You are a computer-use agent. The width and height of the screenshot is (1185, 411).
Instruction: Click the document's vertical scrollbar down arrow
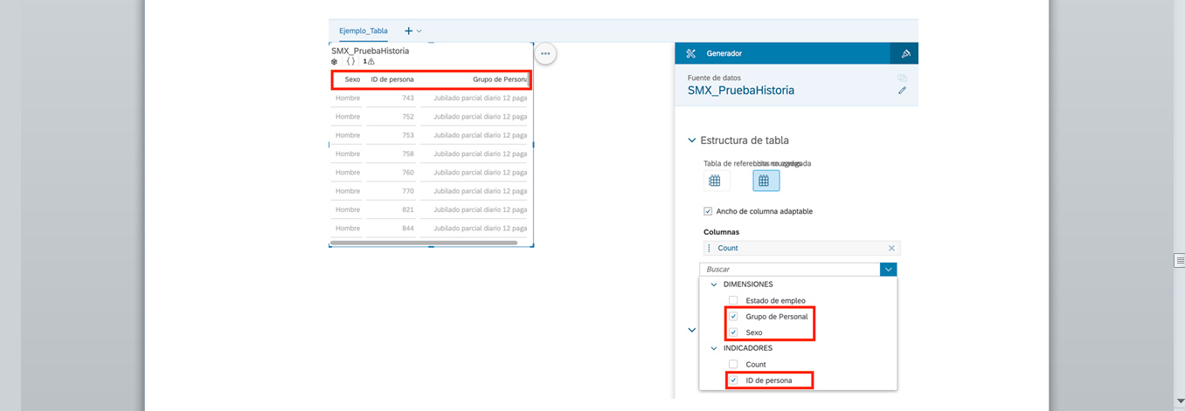click(x=1180, y=401)
